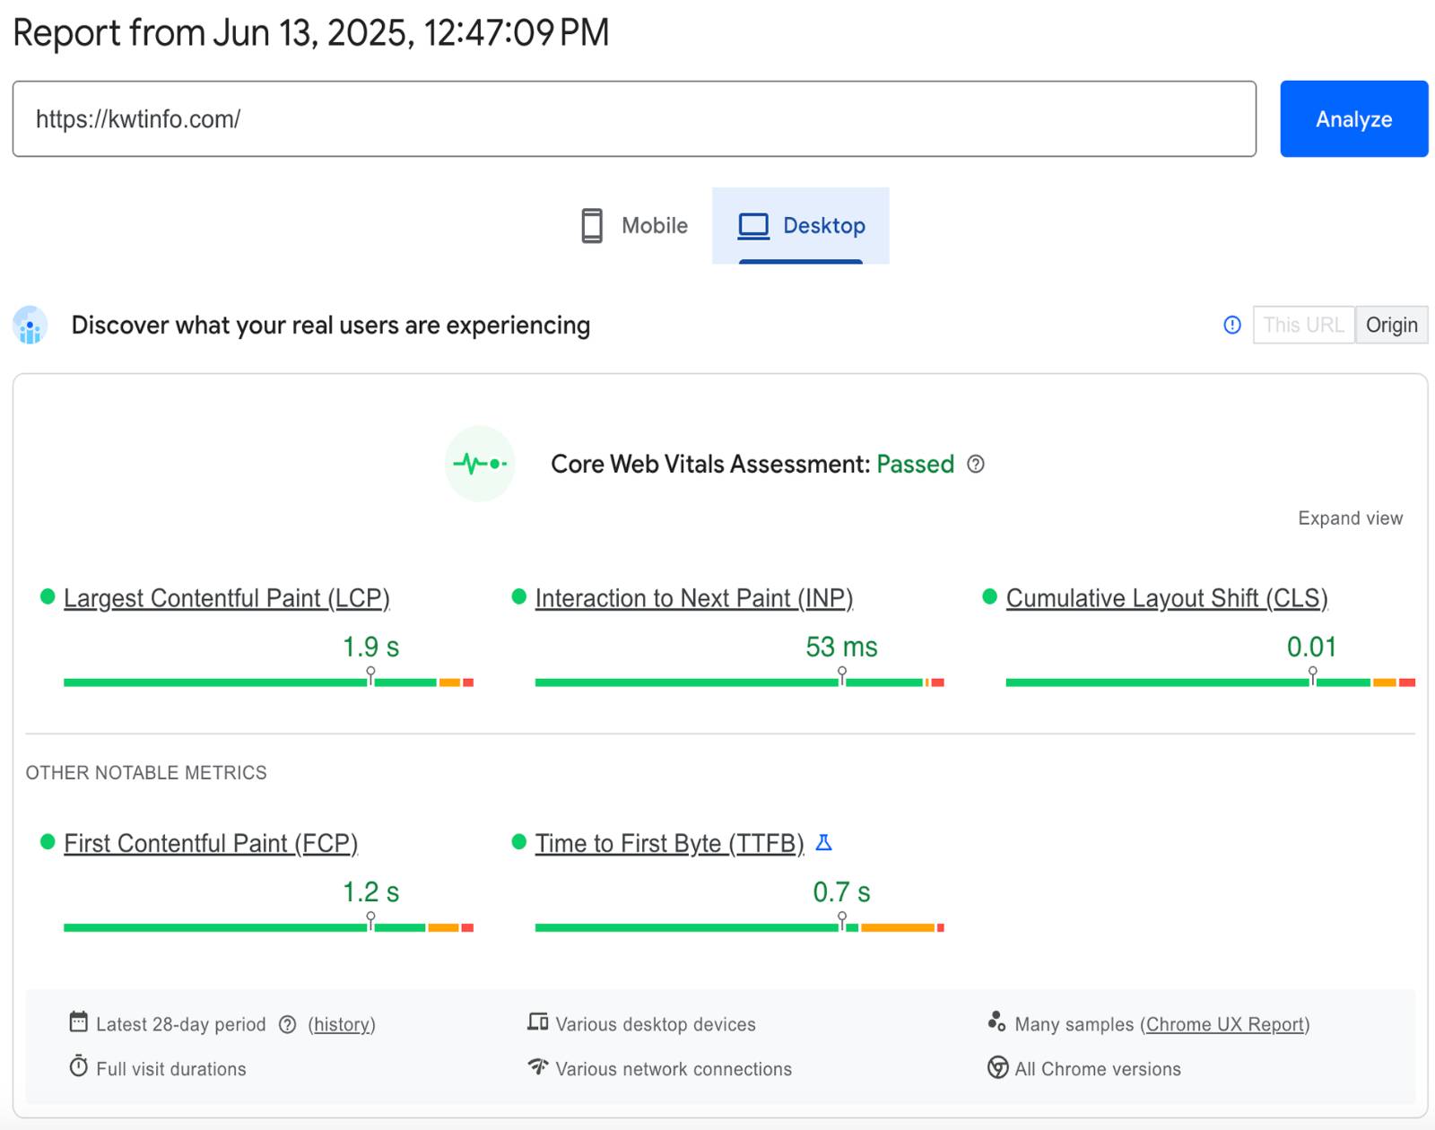This screenshot has width=1435, height=1130.
Task: Click the green dot beside TTFB
Action: coord(518,841)
